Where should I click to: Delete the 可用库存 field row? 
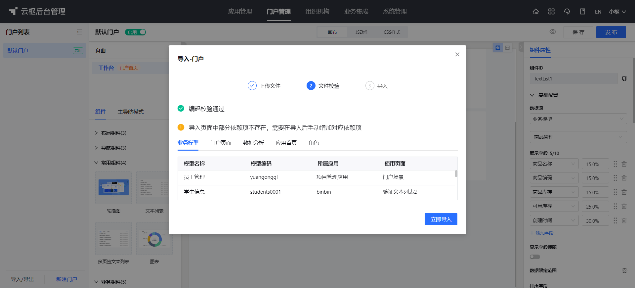[x=624, y=206]
